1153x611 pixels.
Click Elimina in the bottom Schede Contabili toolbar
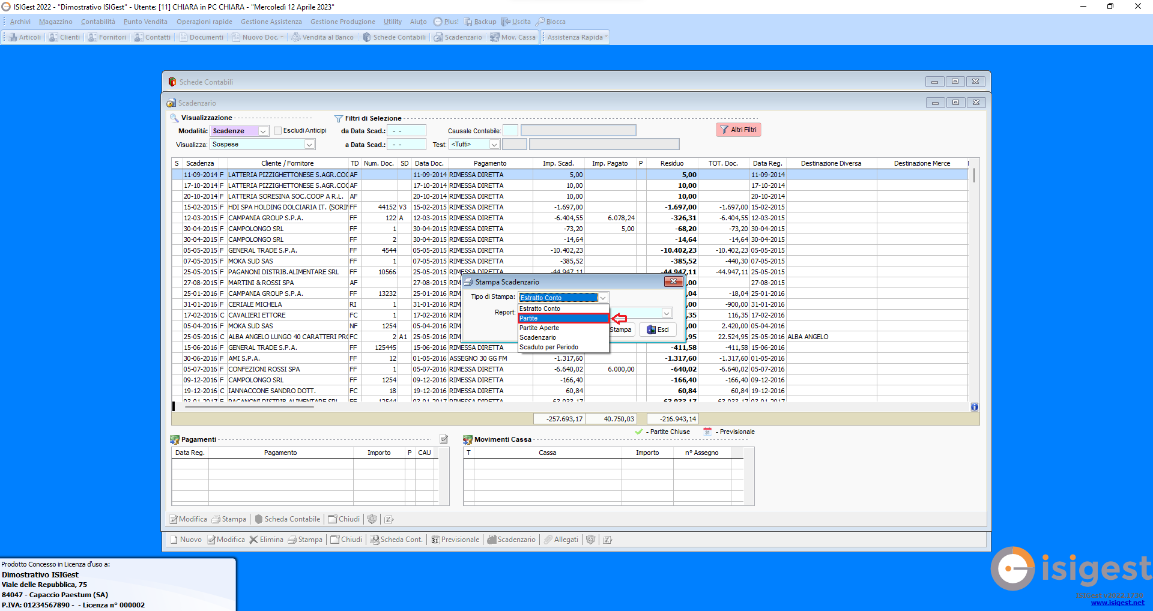(266, 540)
